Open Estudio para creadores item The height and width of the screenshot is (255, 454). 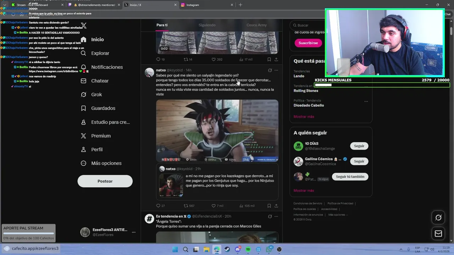coord(105,122)
